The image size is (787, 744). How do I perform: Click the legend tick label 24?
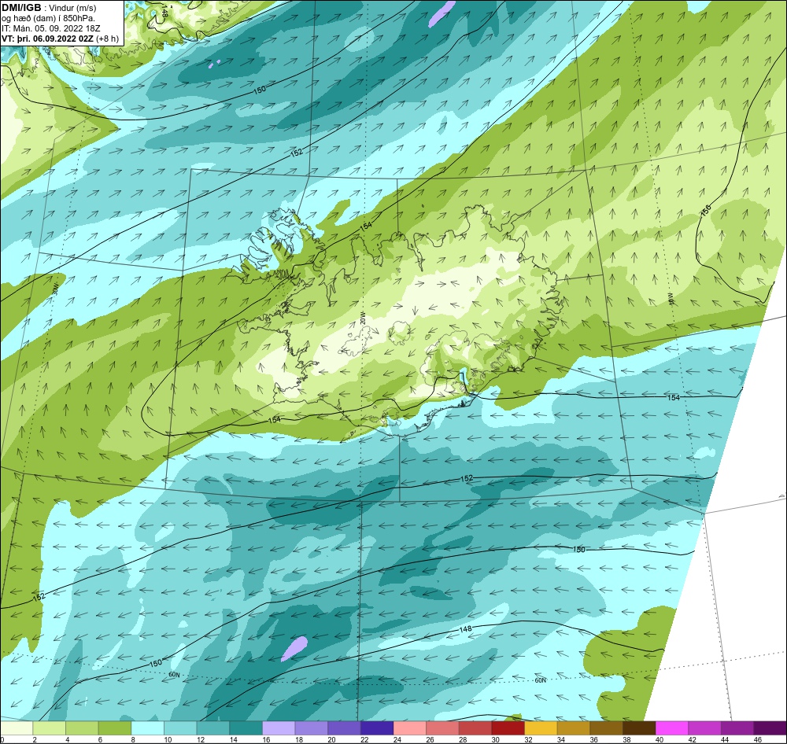(x=397, y=739)
